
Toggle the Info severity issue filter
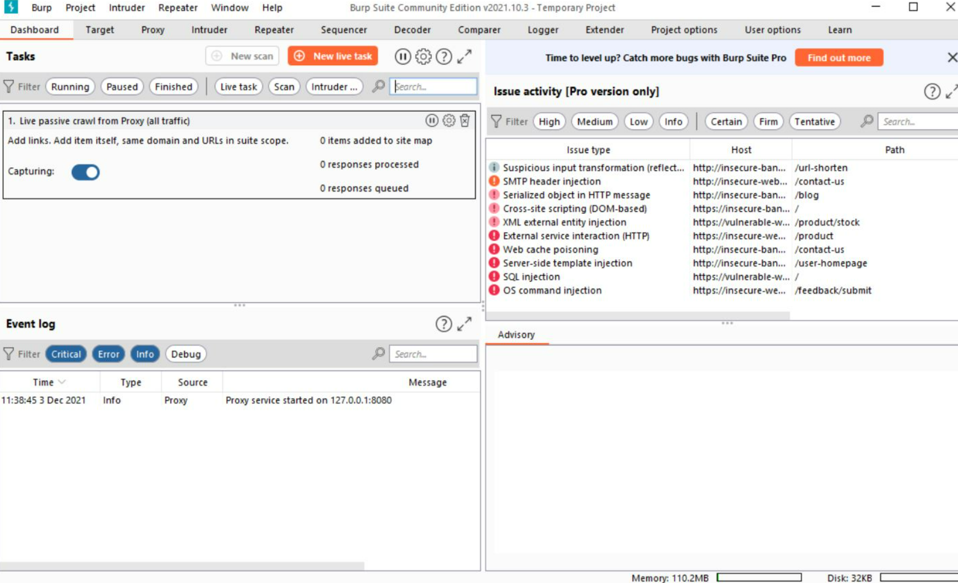point(673,122)
